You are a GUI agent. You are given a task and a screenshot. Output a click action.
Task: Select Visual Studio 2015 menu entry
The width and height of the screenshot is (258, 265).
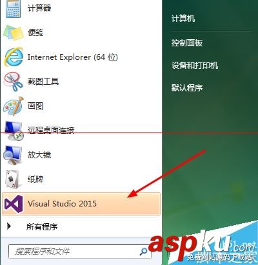click(x=81, y=204)
